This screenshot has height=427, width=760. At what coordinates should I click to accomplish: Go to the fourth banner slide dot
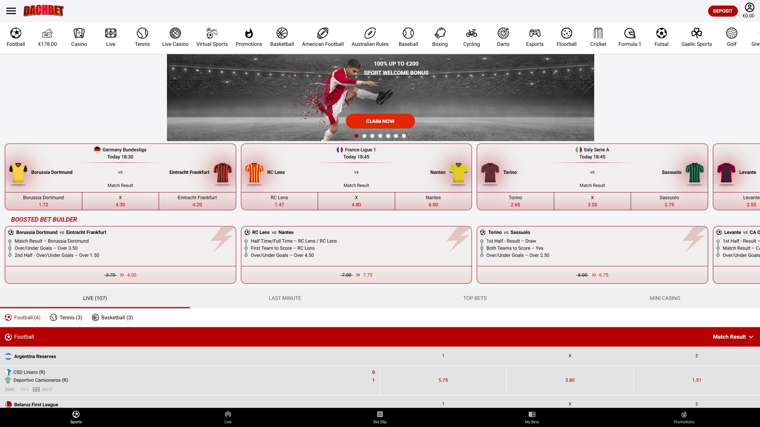[x=380, y=136]
